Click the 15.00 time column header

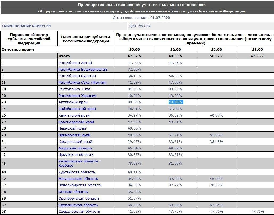216,50
